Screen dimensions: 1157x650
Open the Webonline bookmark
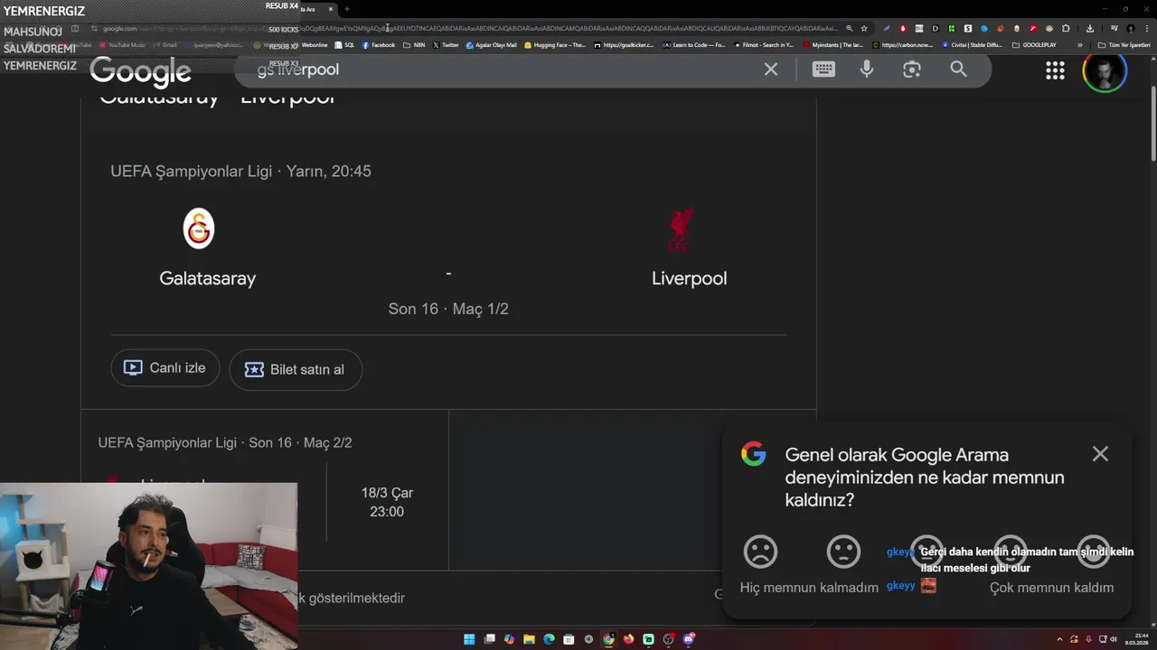tap(315, 44)
